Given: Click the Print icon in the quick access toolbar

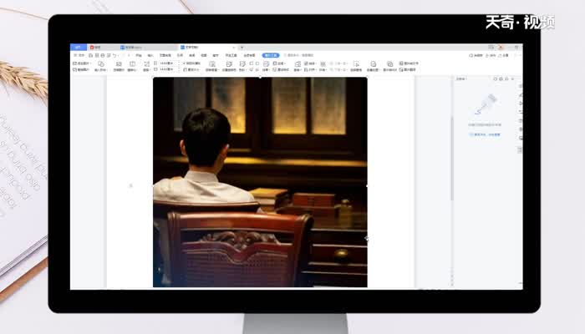Looking at the screenshot, I should [x=103, y=56].
